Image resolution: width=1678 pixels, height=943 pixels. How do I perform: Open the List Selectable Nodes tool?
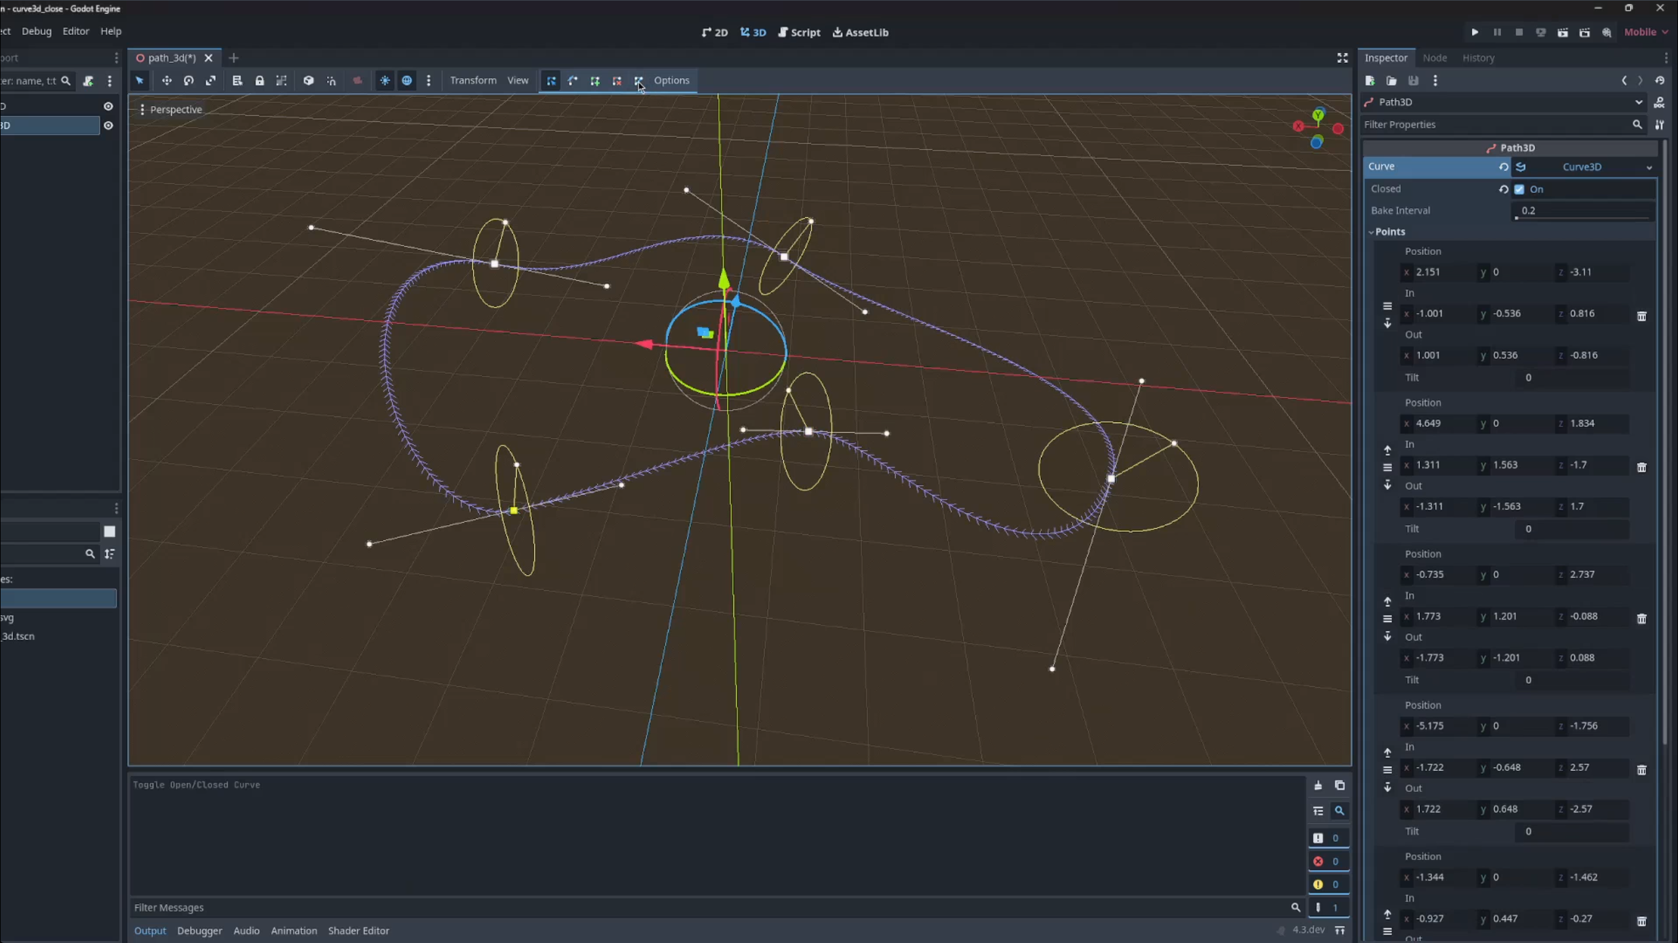coord(237,81)
